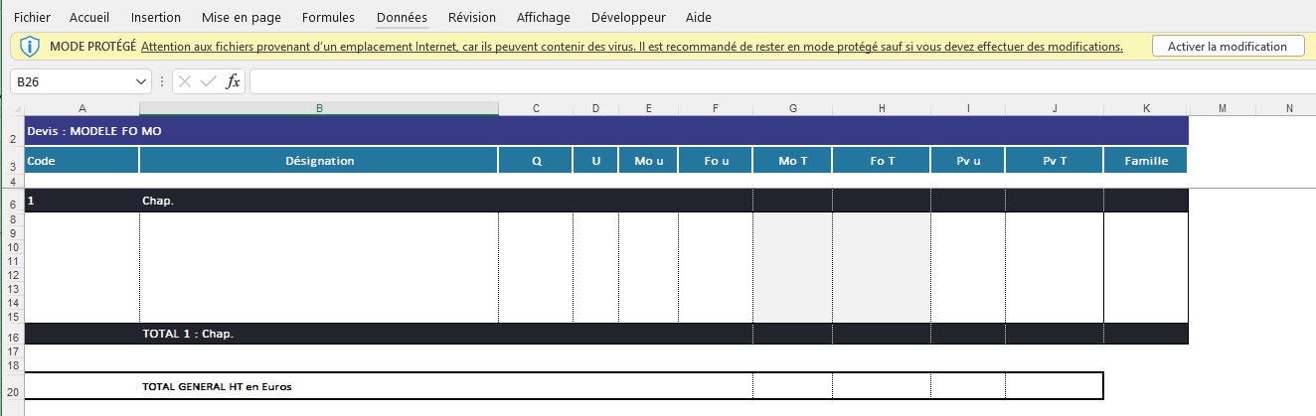This screenshot has width=1316, height=416.
Task: Switch to the Accueil tab
Action: pyautogui.click(x=89, y=18)
